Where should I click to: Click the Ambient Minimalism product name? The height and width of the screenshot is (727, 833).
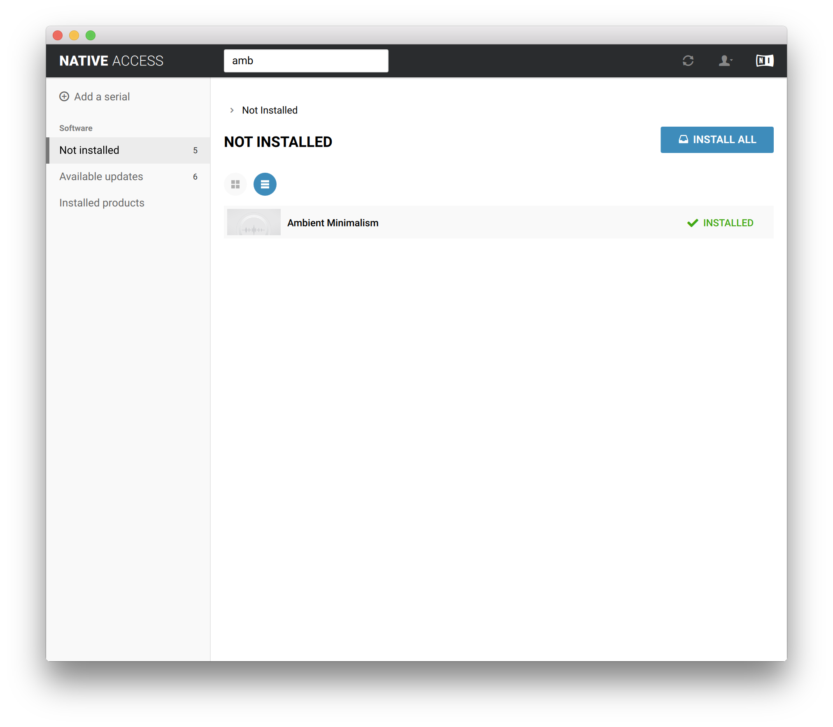(x=333, y=223)
